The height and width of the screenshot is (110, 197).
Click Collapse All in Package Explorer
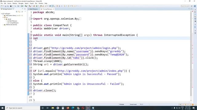[17, 12]
